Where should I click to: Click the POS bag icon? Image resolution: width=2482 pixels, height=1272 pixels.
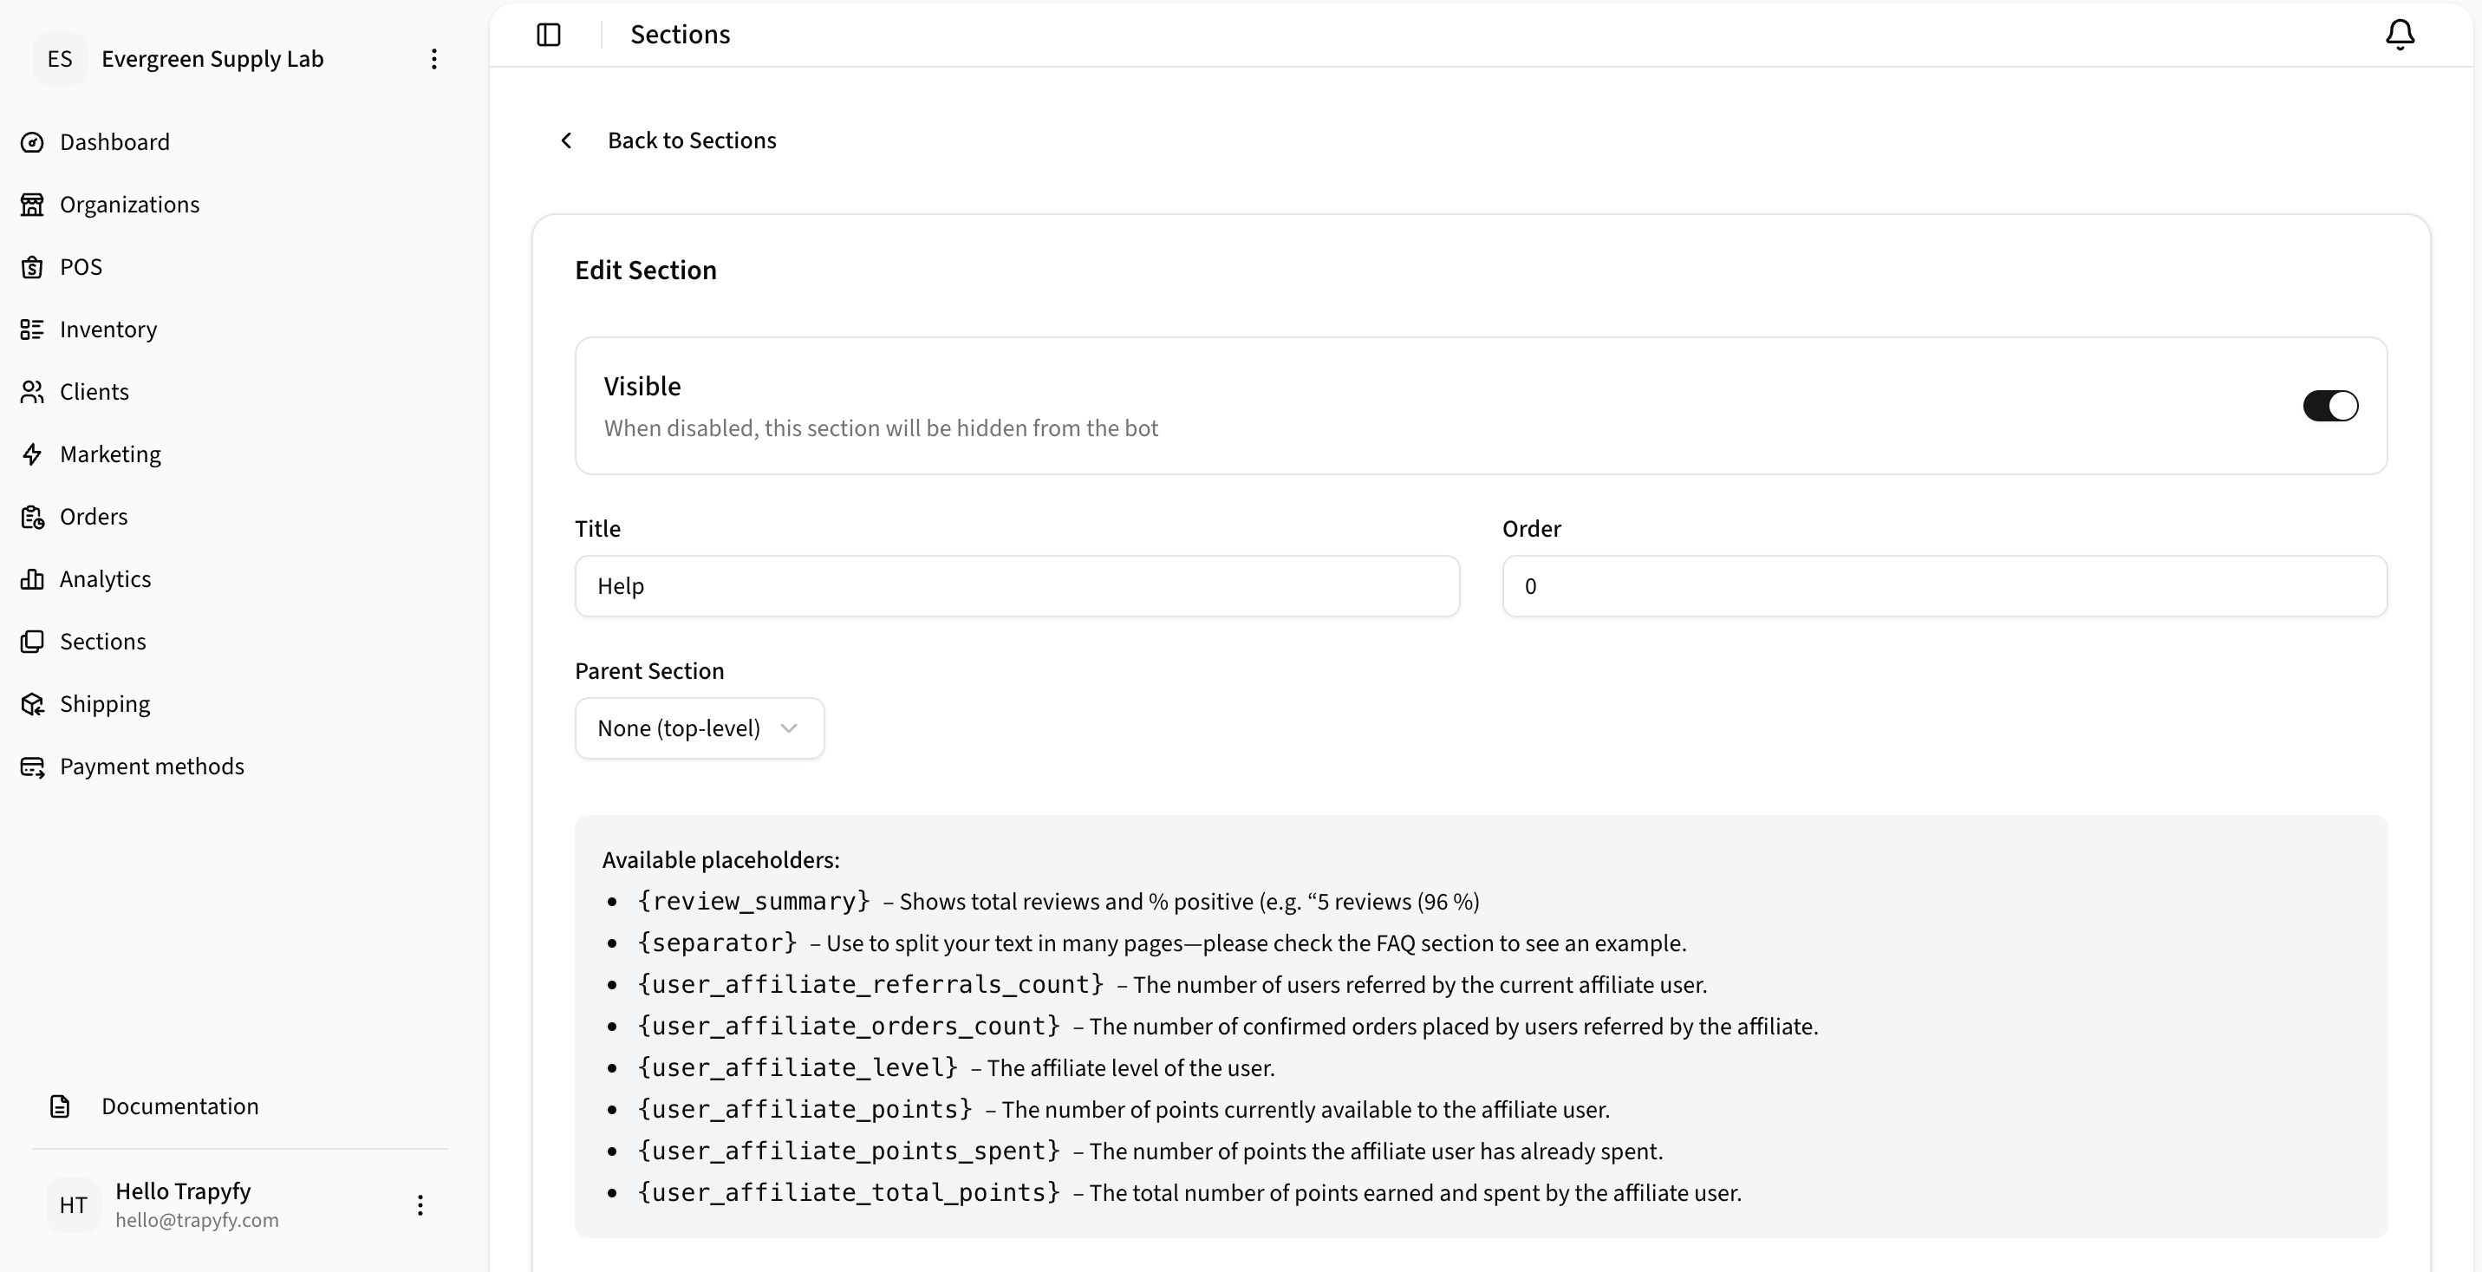(33, 267)
